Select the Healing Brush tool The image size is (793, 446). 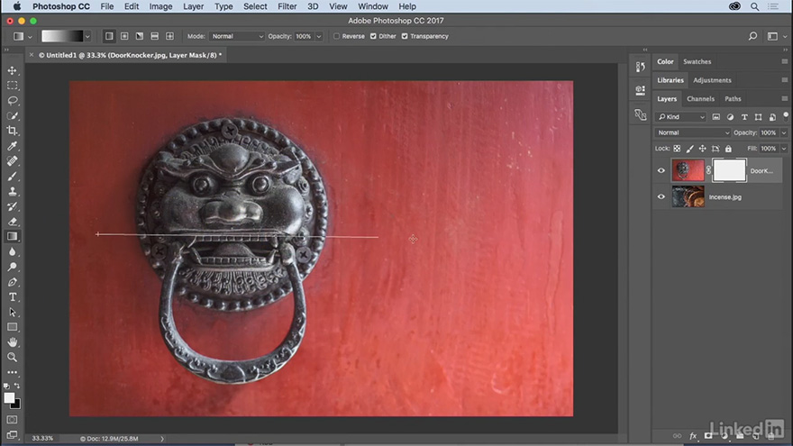[x=12, y=161]
